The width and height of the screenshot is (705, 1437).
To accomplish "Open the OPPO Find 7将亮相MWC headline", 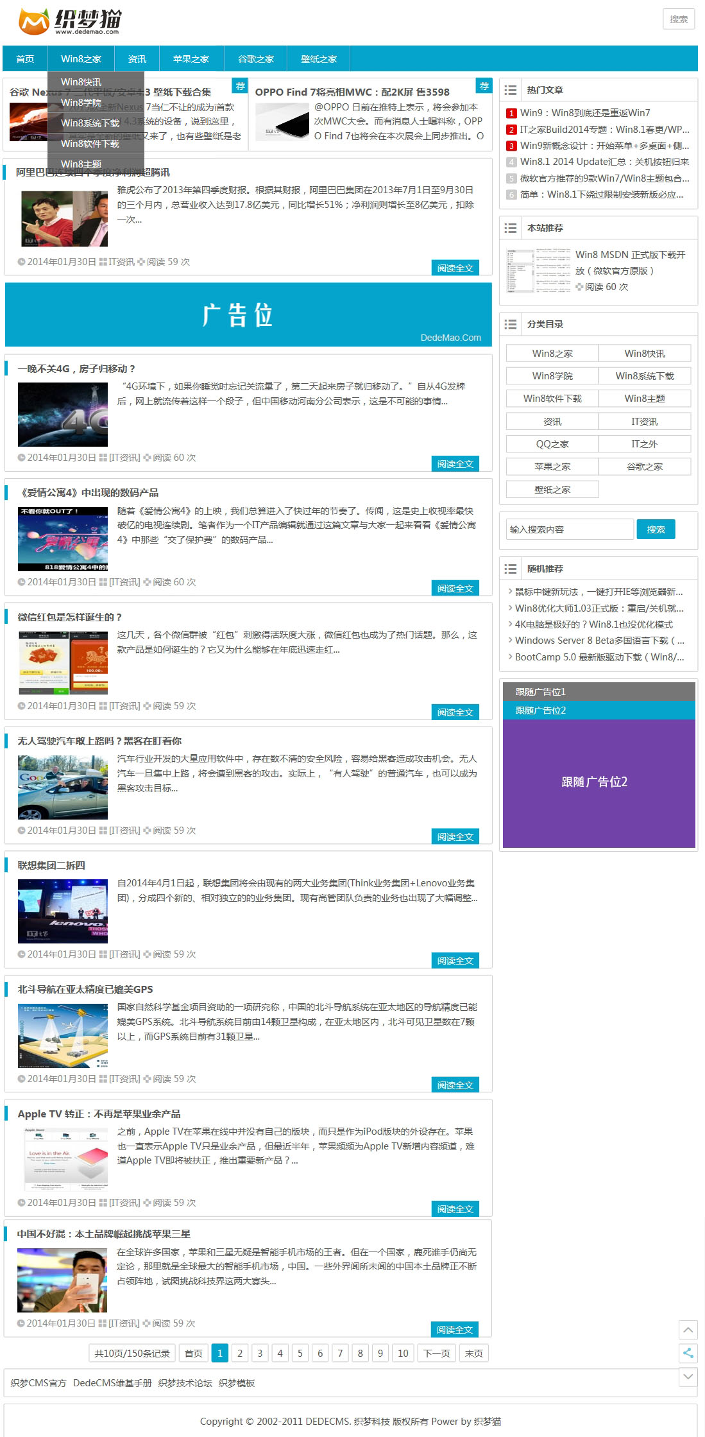I will point(352,92).
